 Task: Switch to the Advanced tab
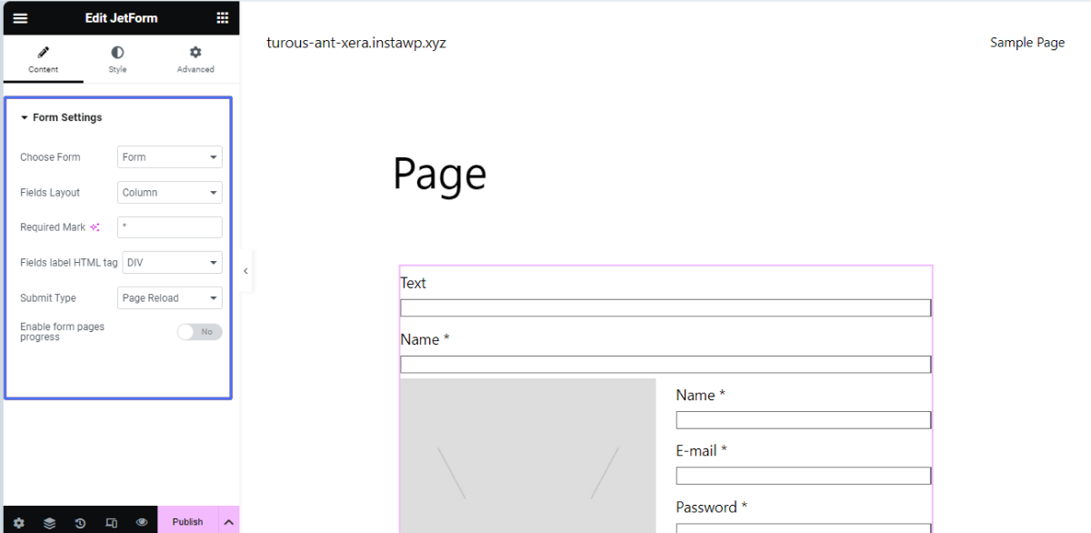coord(195,59)
